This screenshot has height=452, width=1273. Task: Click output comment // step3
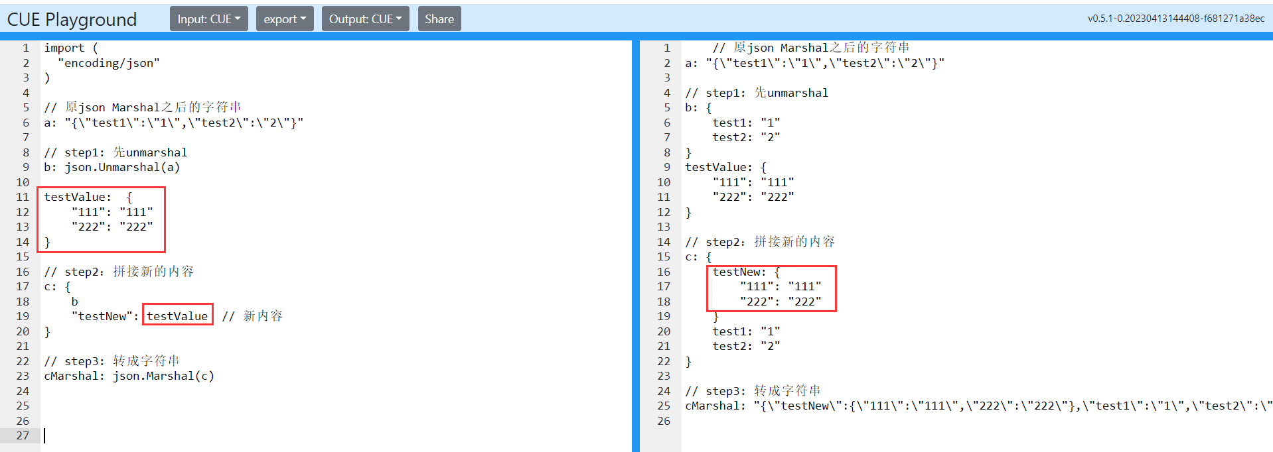(753, 391)
